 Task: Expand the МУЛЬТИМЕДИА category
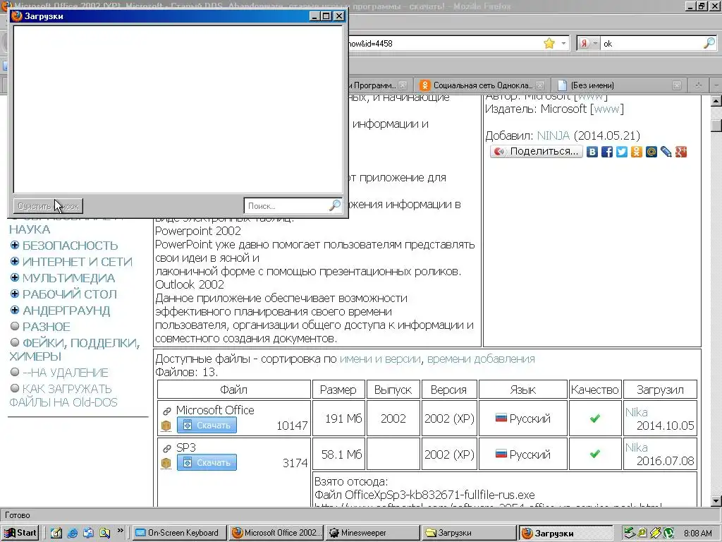[15, 277]
